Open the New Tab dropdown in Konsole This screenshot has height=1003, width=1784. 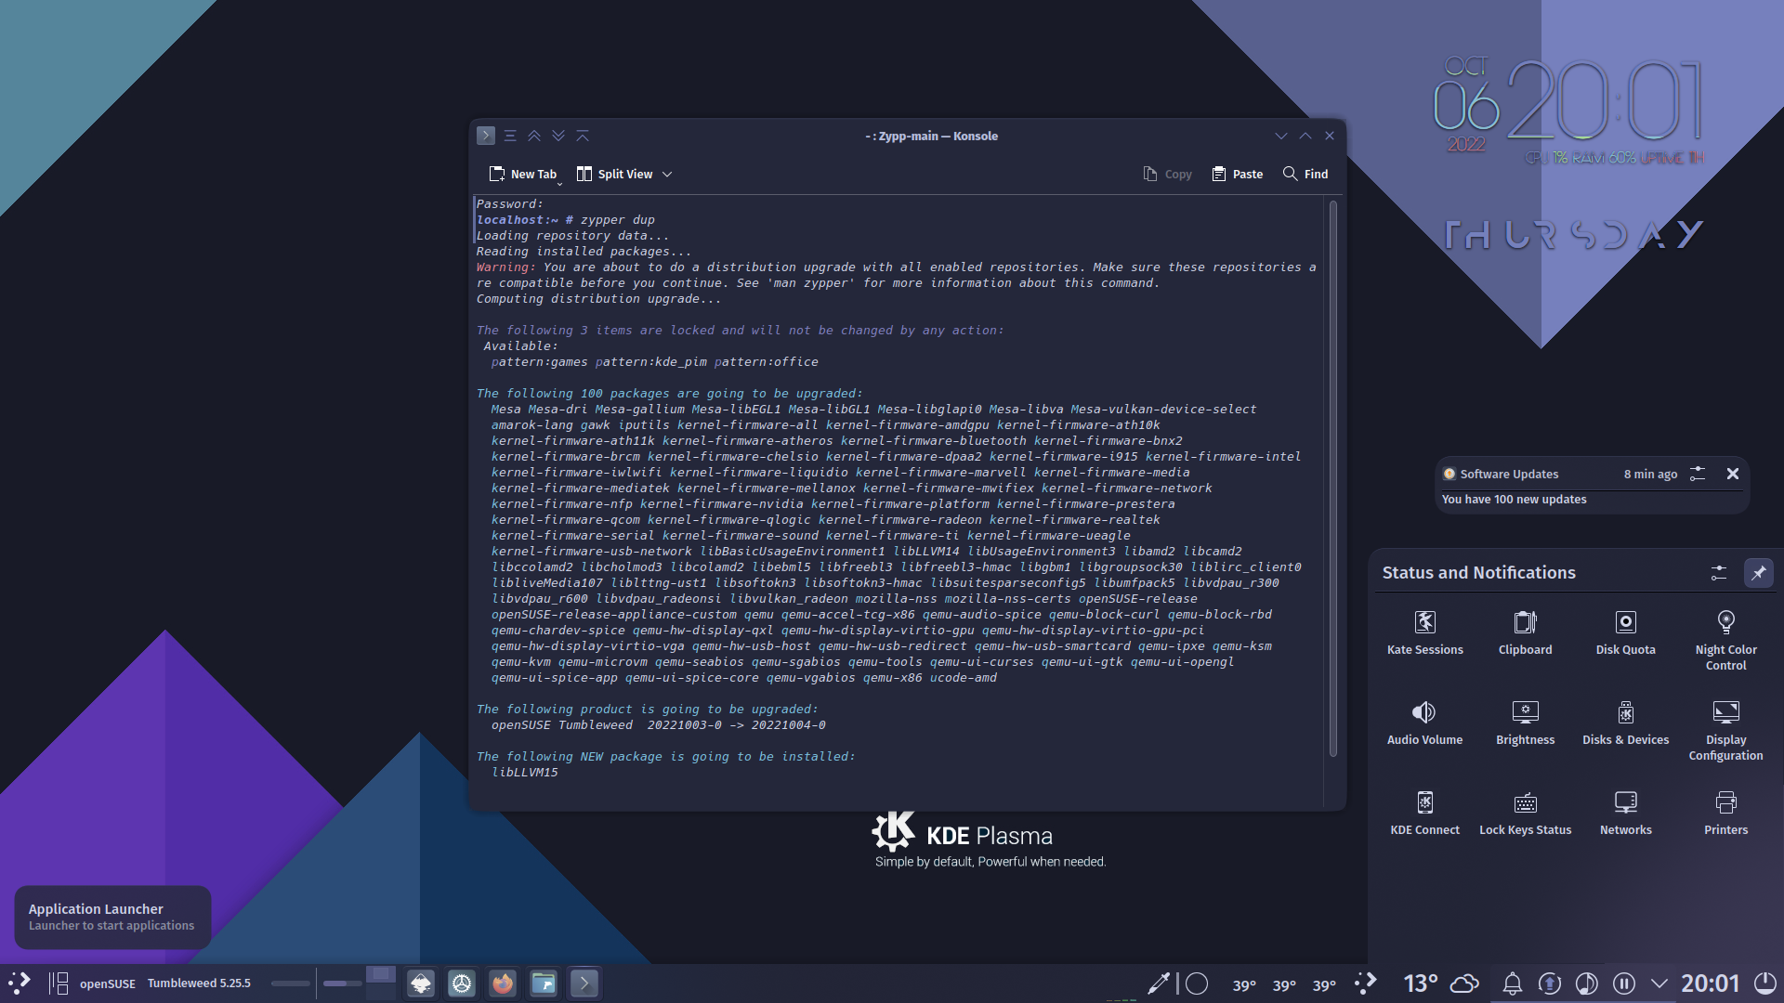tap(559, 184)
